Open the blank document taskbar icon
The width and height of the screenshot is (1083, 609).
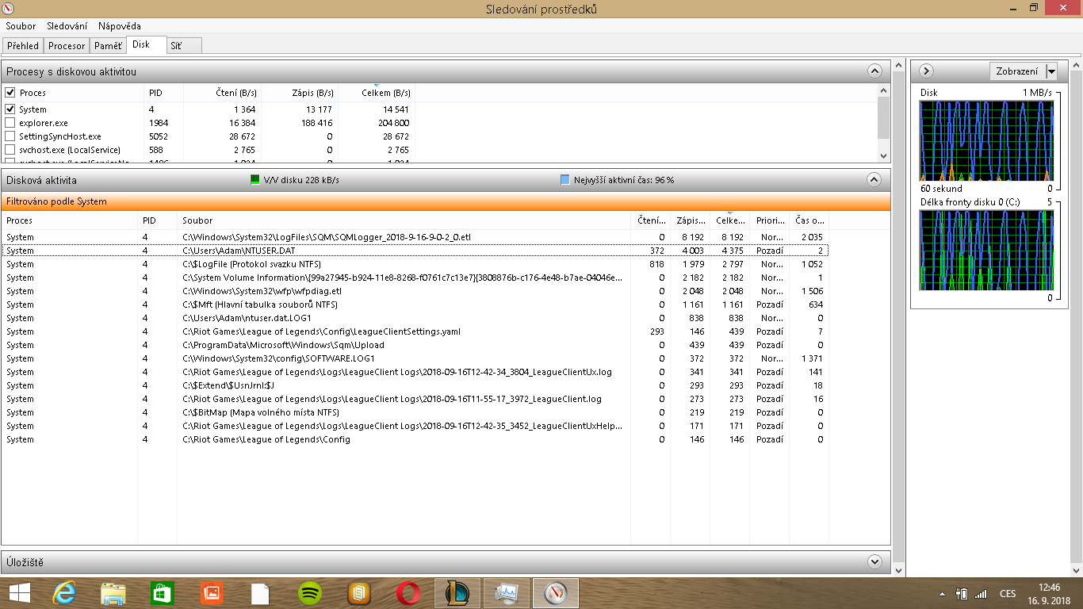pyautogui.click(x=261, y=593)
